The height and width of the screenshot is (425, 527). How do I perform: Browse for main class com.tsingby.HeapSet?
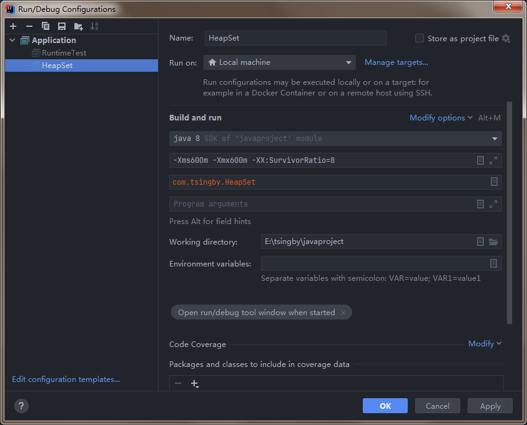point(493,182)
